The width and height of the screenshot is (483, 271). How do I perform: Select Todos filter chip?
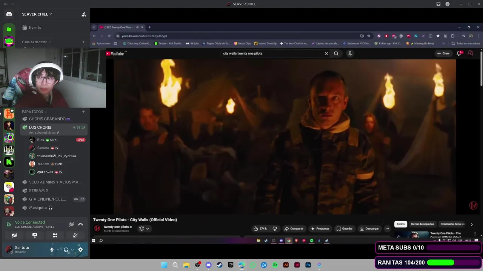401,224
